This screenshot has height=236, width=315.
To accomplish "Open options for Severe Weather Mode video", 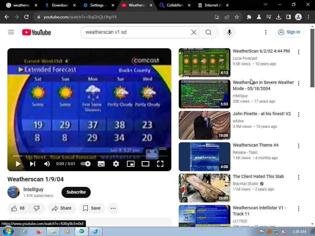I will coord(298,83).
